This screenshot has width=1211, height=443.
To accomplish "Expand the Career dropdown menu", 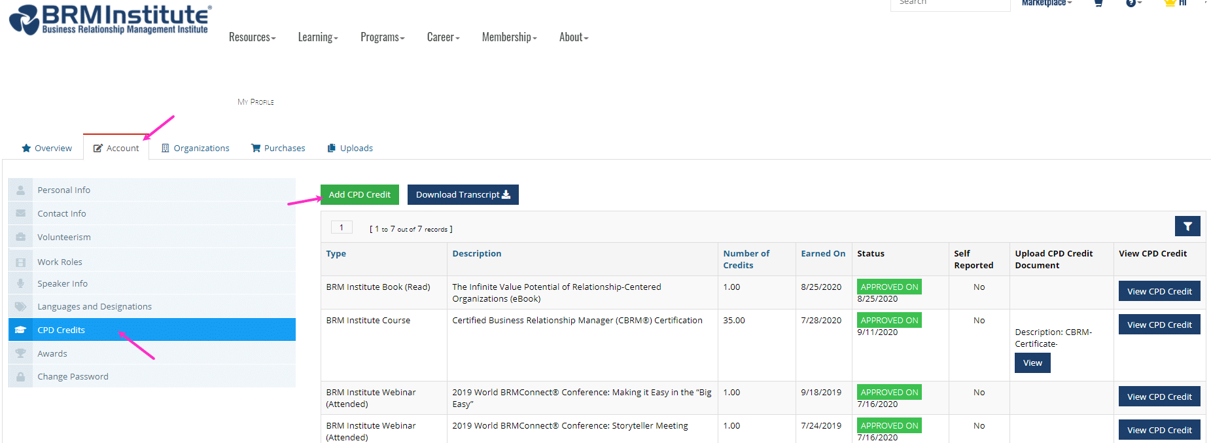I will click(x=444, y=37).
